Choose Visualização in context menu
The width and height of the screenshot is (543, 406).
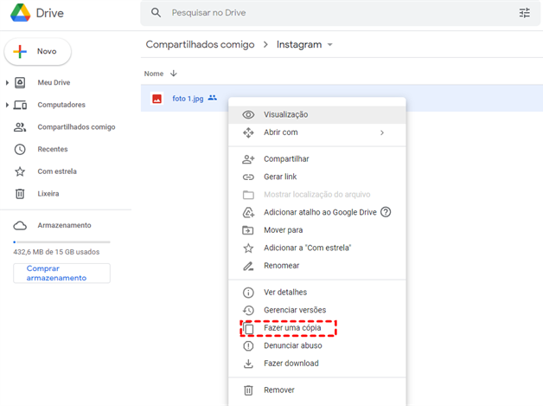pos(316,115)
